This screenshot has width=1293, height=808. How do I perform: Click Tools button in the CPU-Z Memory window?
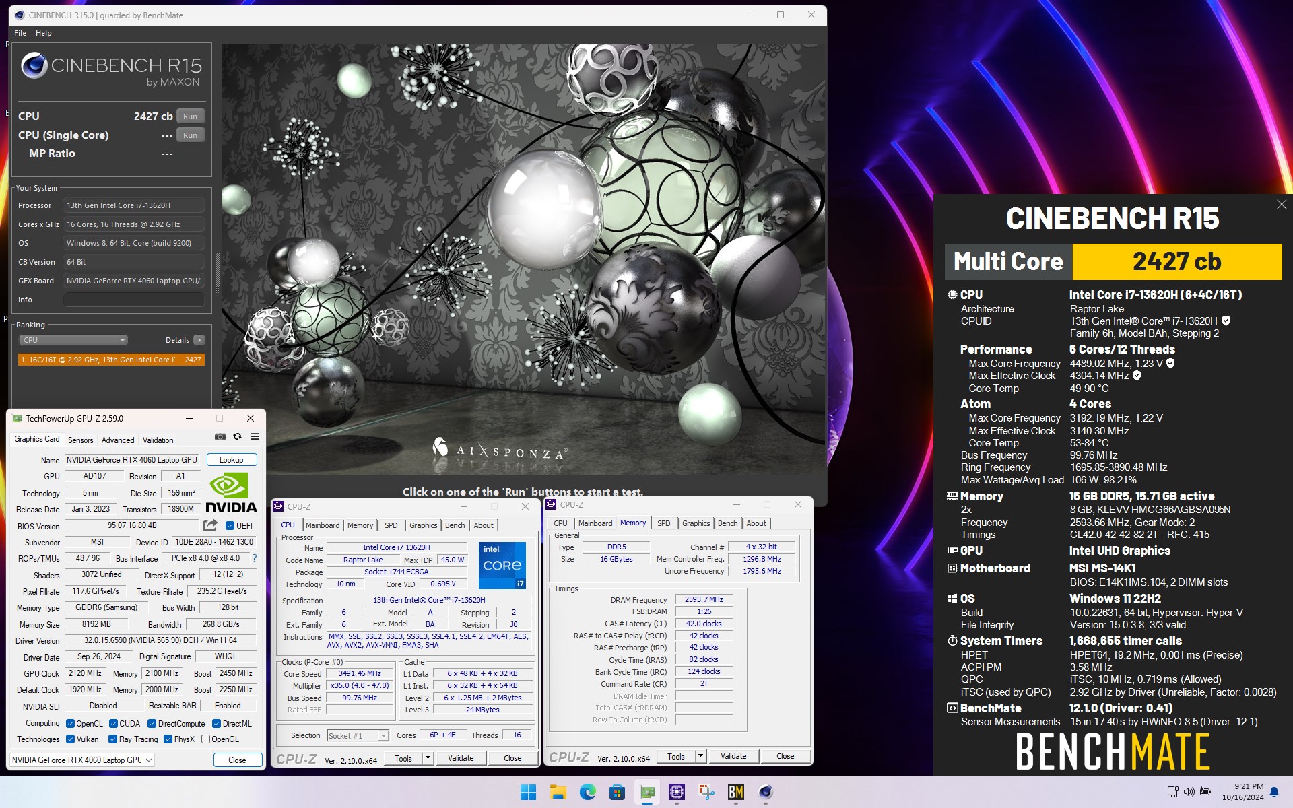(676, 756)
